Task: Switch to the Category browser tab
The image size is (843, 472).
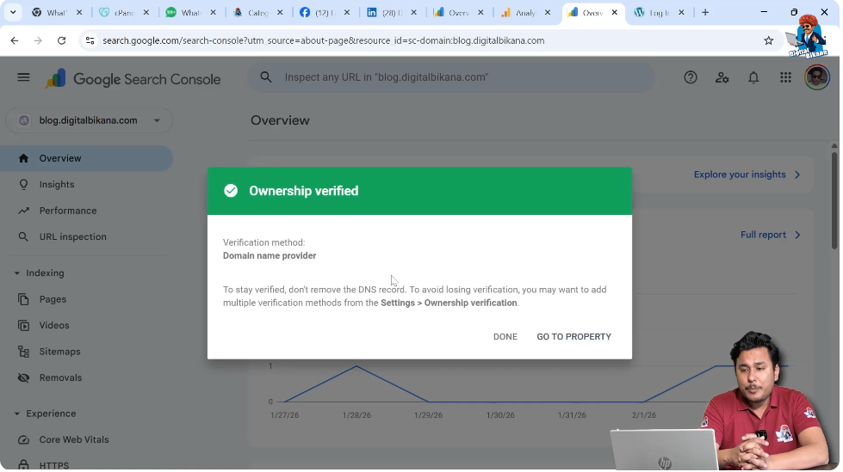Action: 258,12
